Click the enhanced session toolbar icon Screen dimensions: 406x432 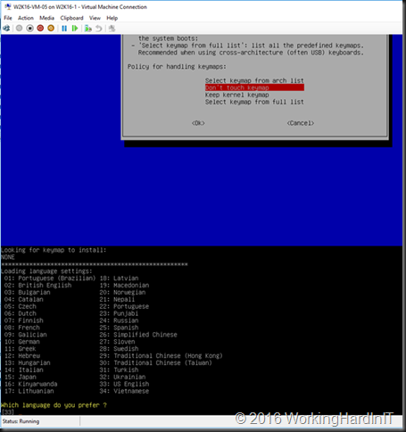pos(112,29)
